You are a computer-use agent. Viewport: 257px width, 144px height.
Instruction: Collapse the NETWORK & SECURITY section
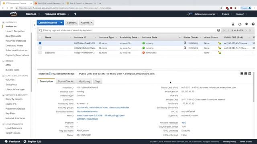(3, 95)
